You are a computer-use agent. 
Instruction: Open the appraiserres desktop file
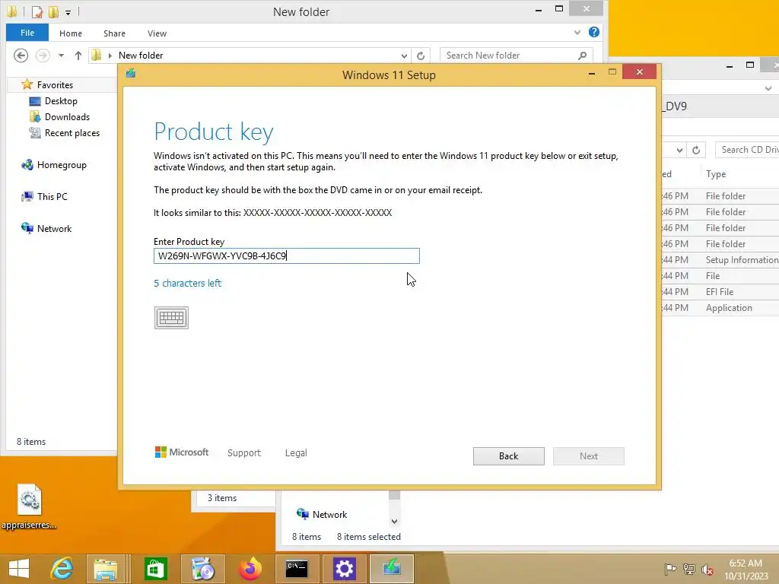tap(29, 506)
